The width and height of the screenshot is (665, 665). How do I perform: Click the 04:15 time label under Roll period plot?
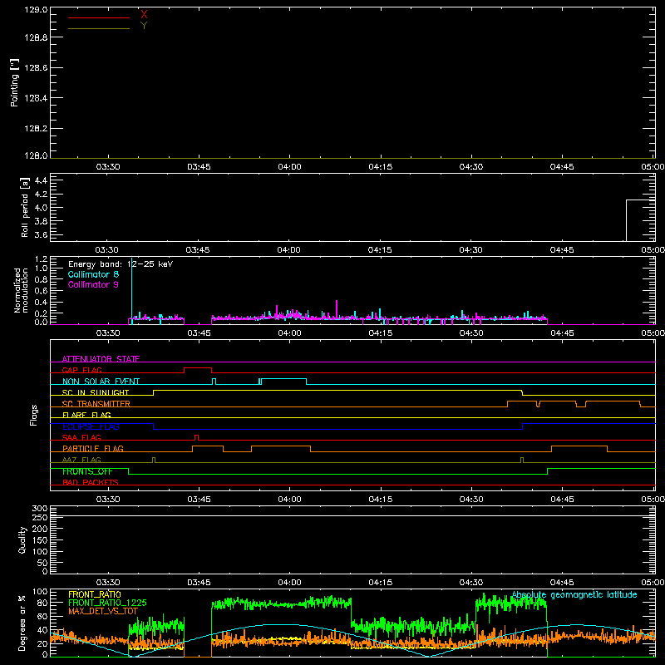pos(380,250)
